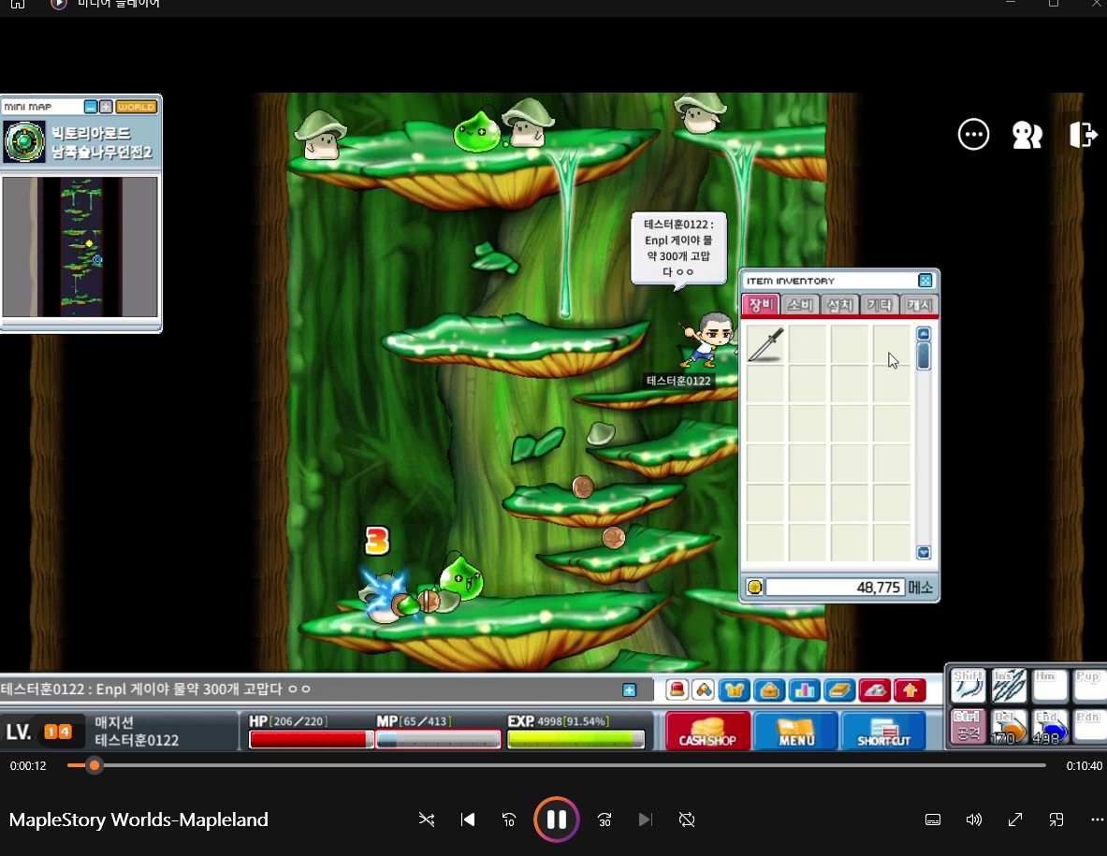Toggle subtitles/captions button
This screenshot has width=1107, height=856.
pyautogui.click(x=932, y=820)
